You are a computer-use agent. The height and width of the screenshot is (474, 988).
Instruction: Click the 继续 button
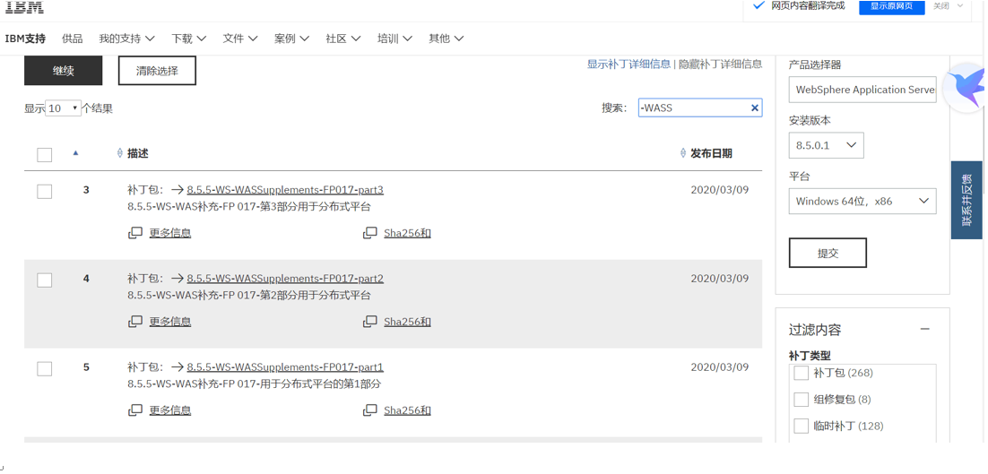pos(63,71)
